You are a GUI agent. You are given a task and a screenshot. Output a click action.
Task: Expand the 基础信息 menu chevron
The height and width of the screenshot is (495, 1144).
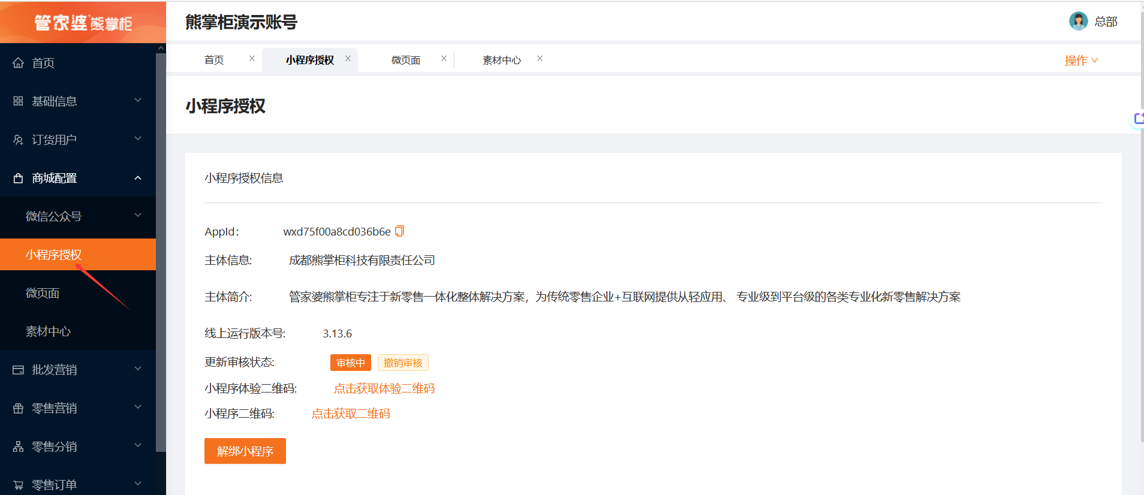(x=138, y=100)
